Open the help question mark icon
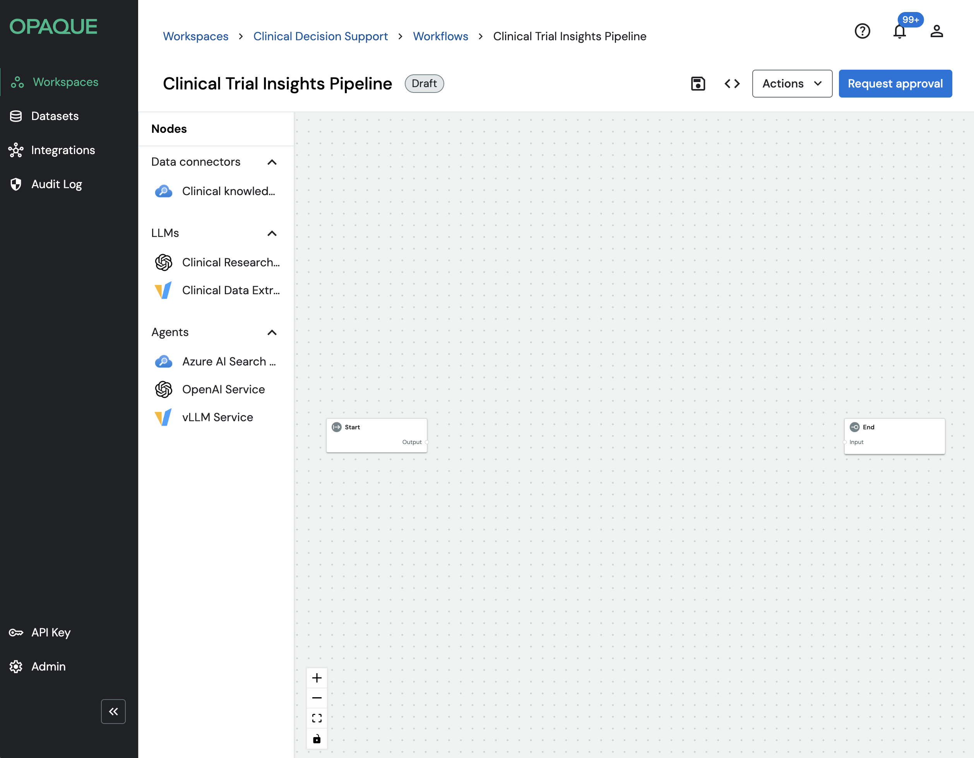The width and height of the screenshot is (974, 758). [862, 31]
